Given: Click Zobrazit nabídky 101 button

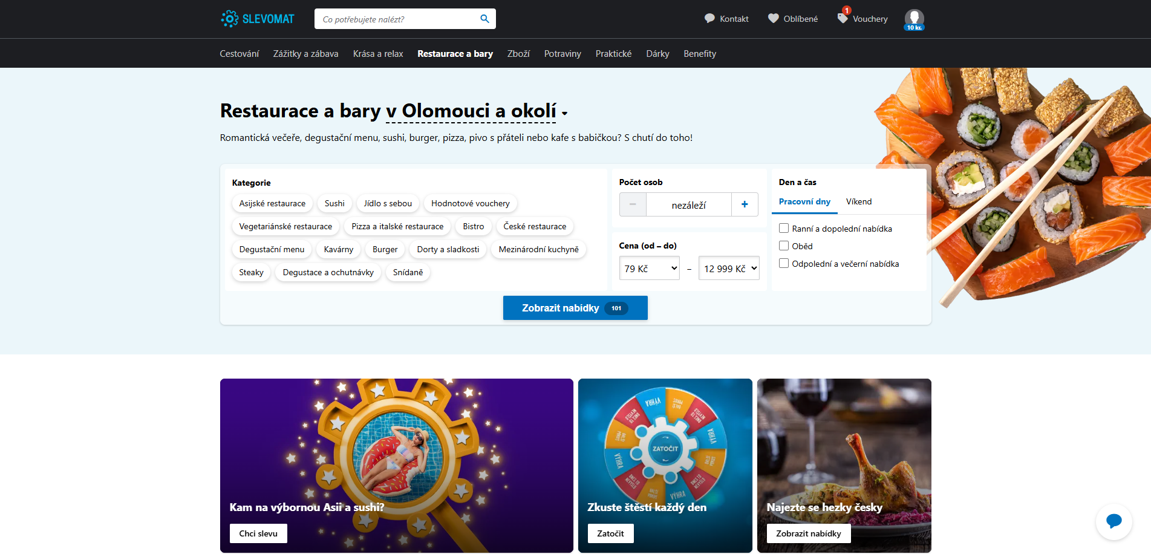Looking at the screenshot, I should click(x=575, y=308).
